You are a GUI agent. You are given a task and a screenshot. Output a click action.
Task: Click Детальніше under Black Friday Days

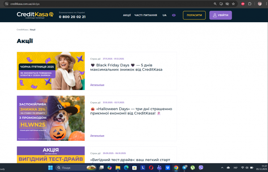click(97, 85)
